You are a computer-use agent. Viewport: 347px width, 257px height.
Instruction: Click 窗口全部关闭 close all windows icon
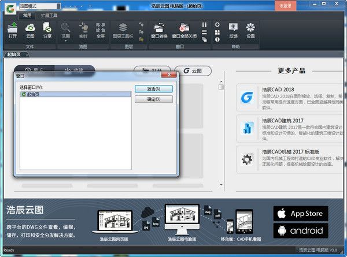point(184,28)
